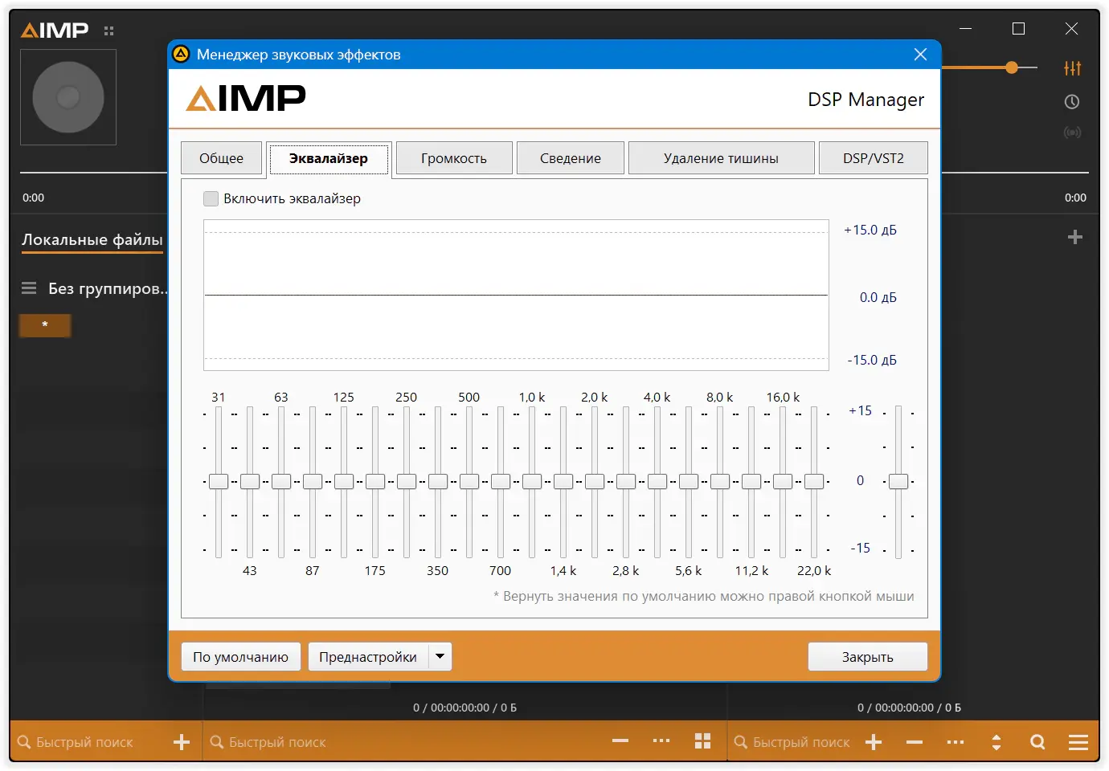The width and height of the screenshot is (1109, 771).
Task: Click the 31 Hz equalizer band slider
Action: point(219,482)
